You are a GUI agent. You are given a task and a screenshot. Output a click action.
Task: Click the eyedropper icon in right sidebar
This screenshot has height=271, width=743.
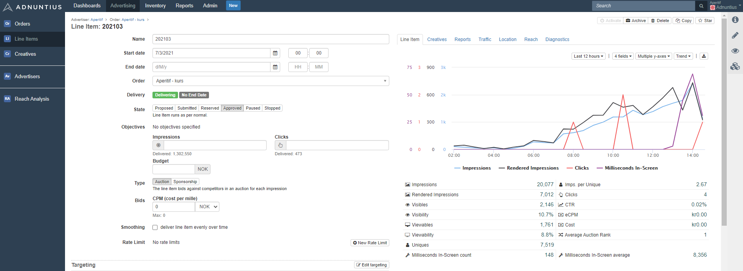(x=735, y=35)
